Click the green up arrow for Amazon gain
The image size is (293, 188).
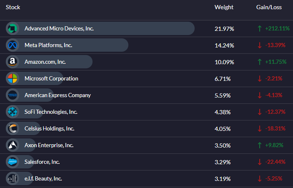pyautogui.click(x=260, y=62)
